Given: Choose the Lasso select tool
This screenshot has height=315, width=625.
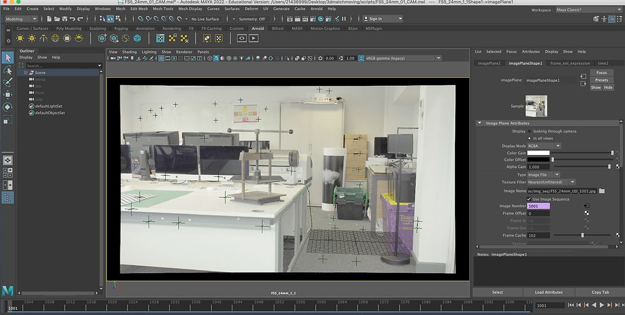Looking at the screenshot, I should point(8,71).
